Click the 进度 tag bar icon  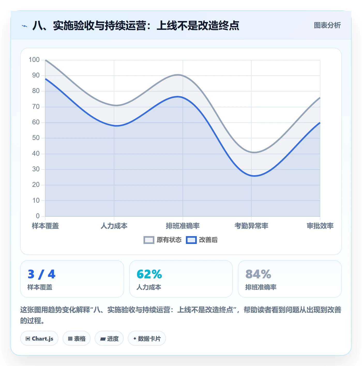point(103,339)
